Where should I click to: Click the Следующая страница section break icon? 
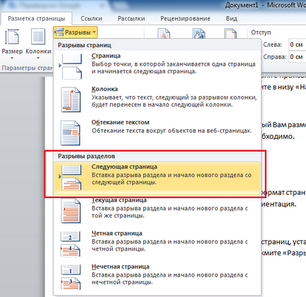click(71, 177)
